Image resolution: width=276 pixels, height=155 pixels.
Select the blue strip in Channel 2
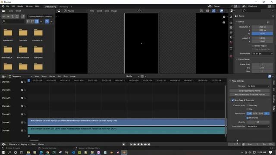pyautogui.click(x=126, y=122)
